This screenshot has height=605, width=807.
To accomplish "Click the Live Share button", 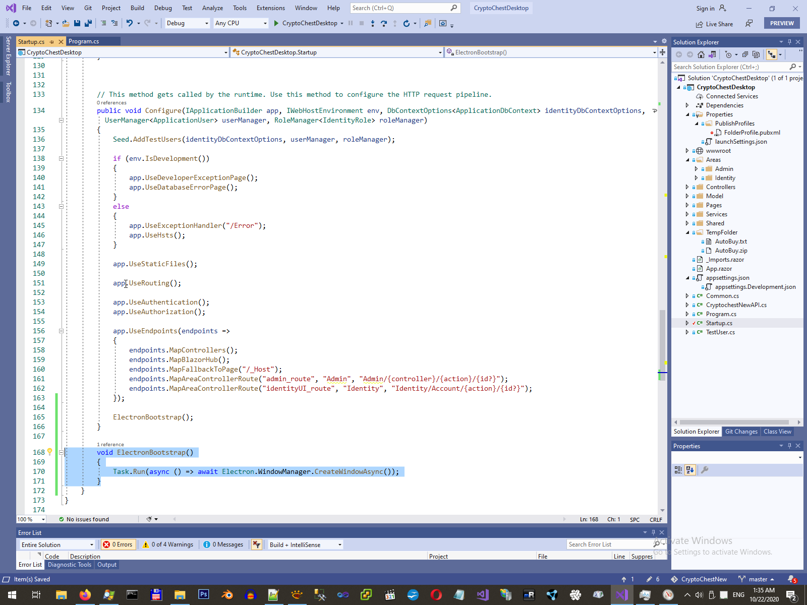I will [x=714, y=24].
